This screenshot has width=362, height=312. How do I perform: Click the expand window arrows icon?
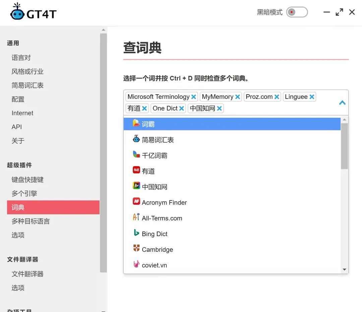[x=339, y=12]
